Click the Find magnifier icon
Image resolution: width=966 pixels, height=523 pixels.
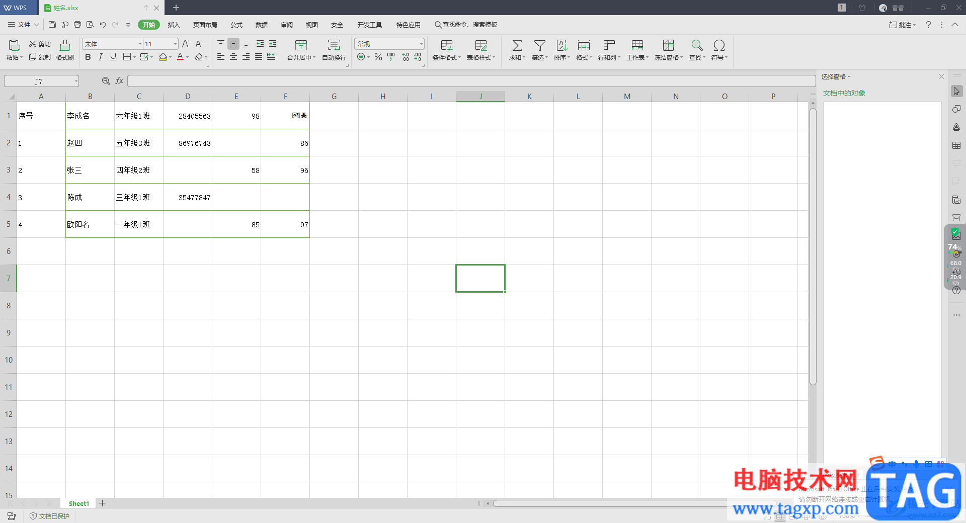point(697,46)
